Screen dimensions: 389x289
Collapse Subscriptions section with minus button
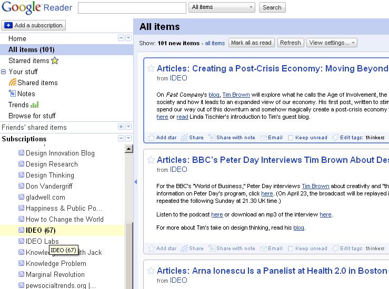pyautogui.click(x=121, y=138)
